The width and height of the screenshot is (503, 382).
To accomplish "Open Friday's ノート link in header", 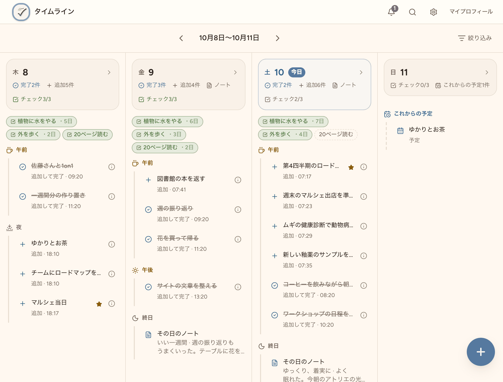I will [x=218, y=85].
